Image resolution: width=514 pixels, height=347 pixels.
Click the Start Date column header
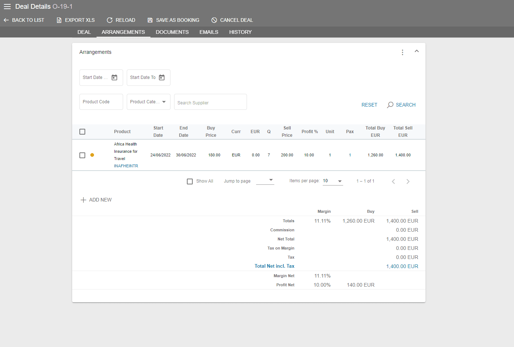(x=158, y=132)
